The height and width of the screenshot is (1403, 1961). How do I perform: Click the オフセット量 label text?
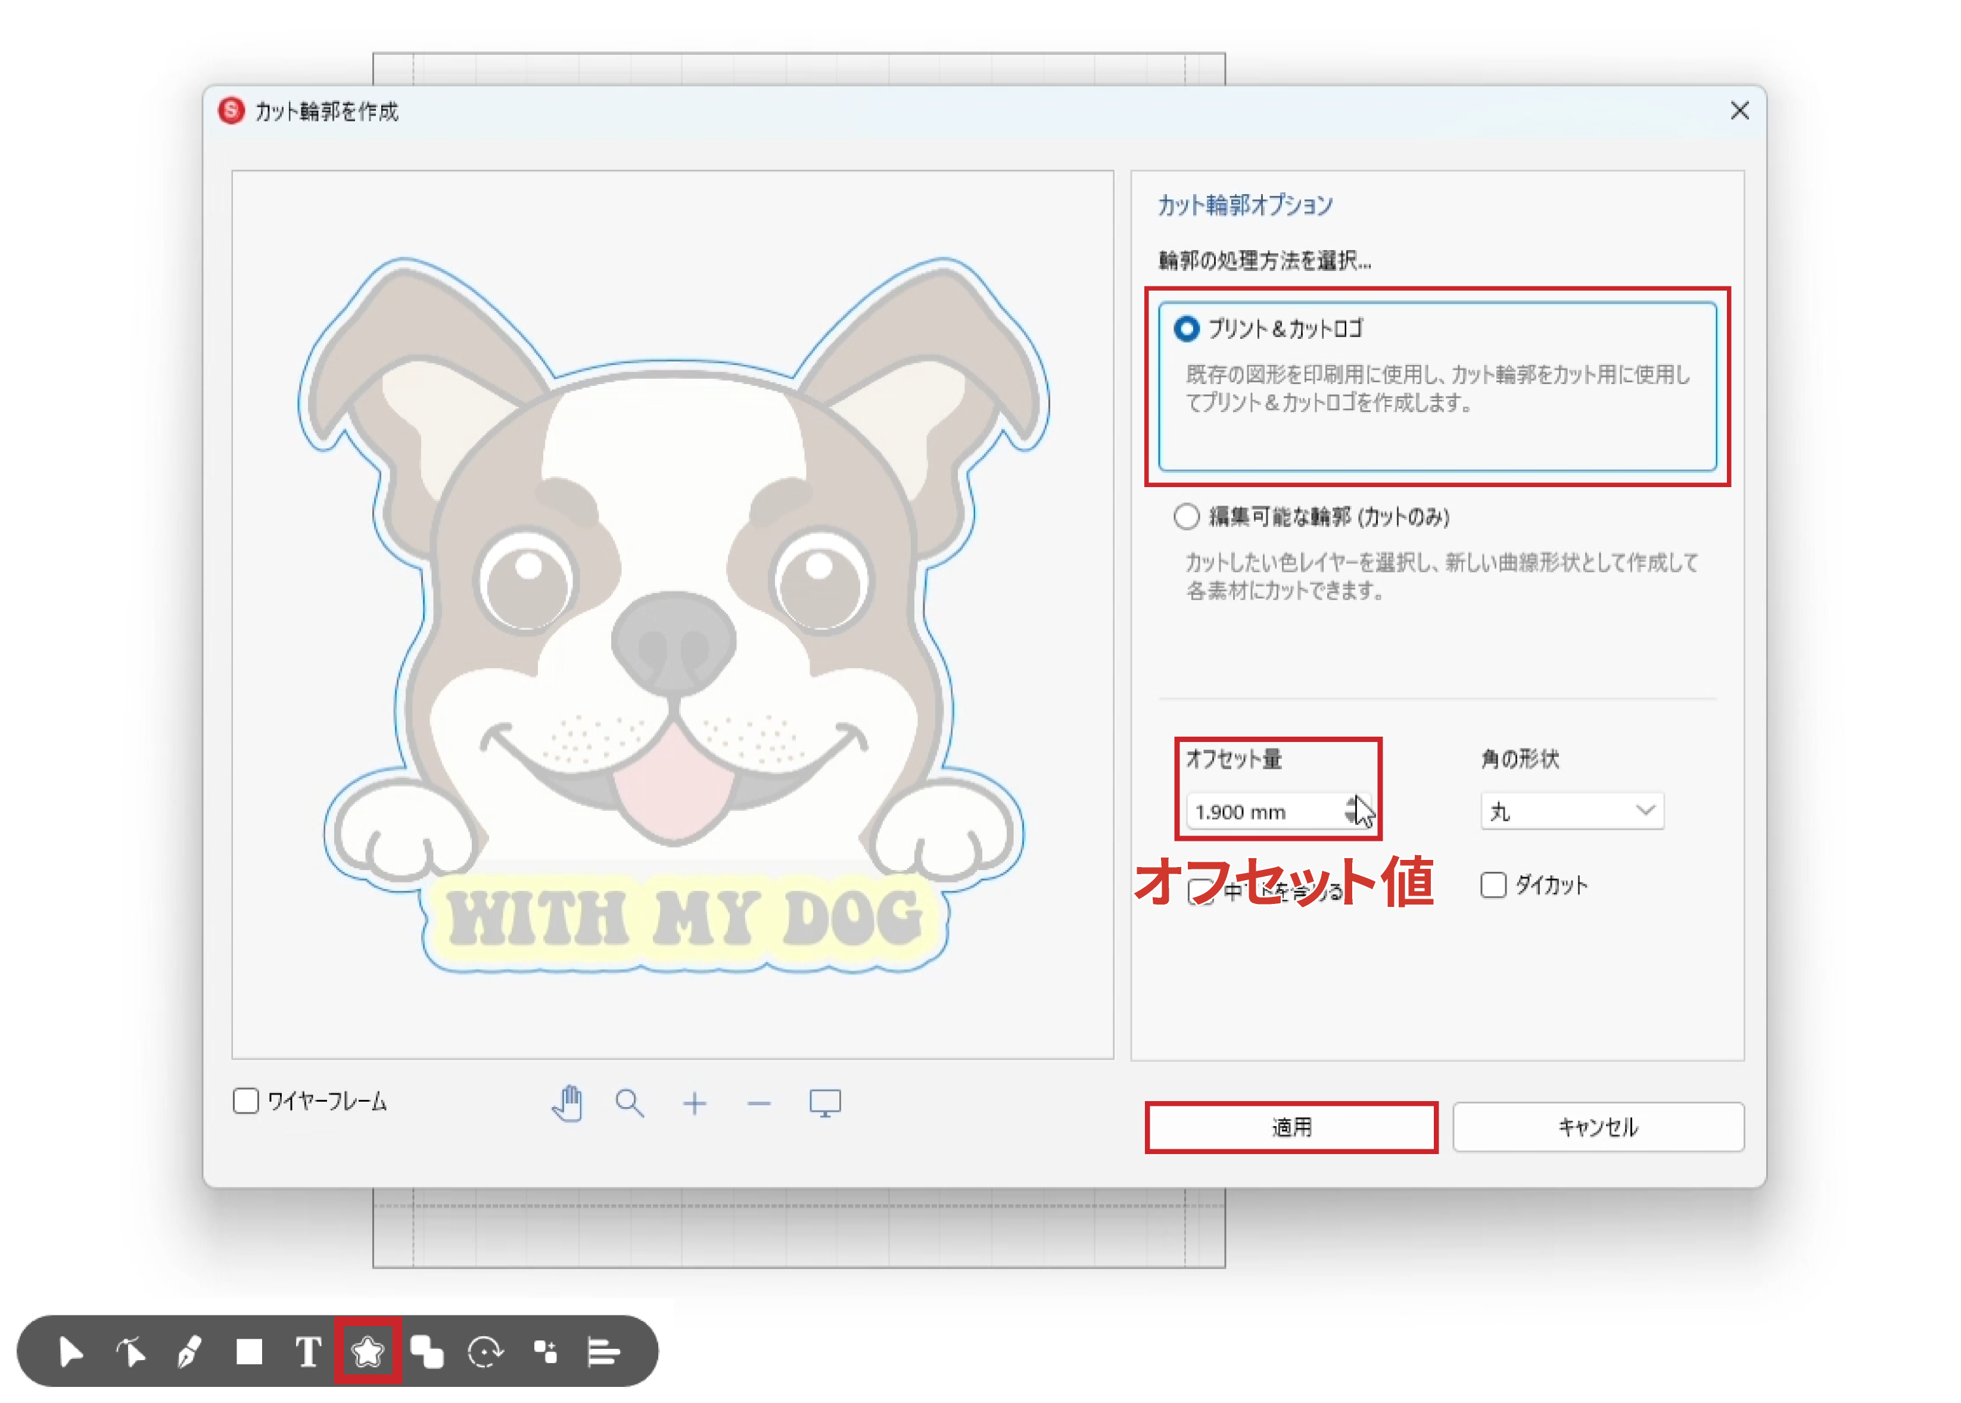1233,759
